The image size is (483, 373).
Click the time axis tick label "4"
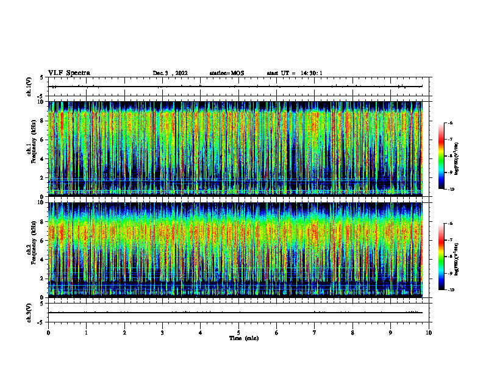tap(201, 333)
